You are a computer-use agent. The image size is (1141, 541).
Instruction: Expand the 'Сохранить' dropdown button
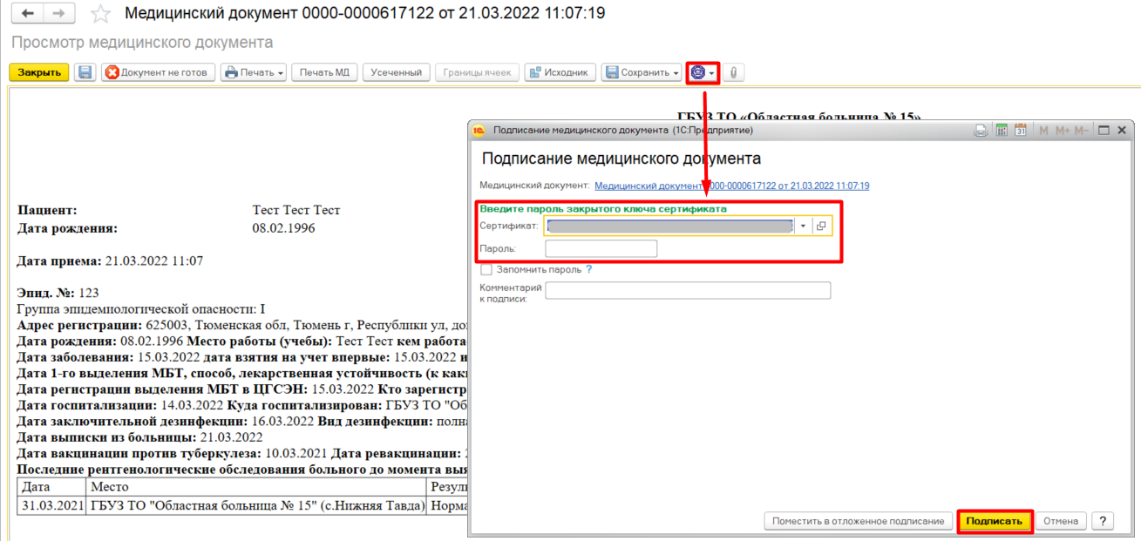point(642,72)
